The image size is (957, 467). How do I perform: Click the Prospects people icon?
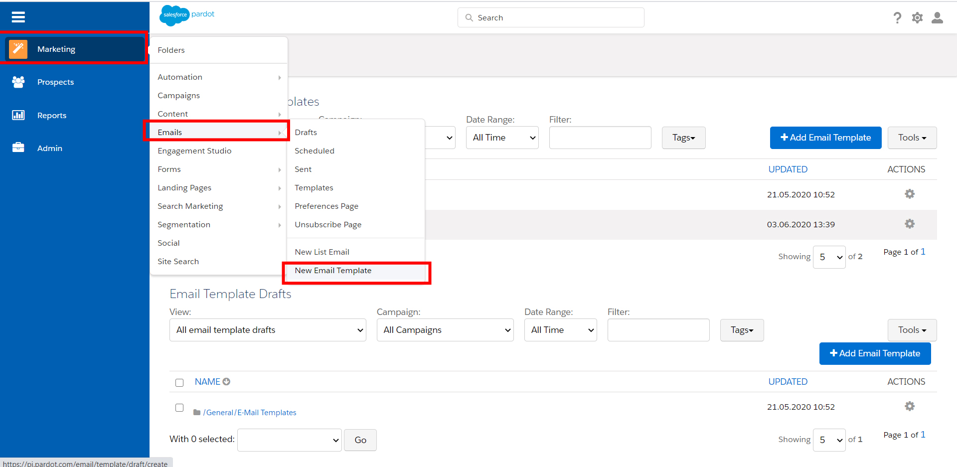[18, 82]
